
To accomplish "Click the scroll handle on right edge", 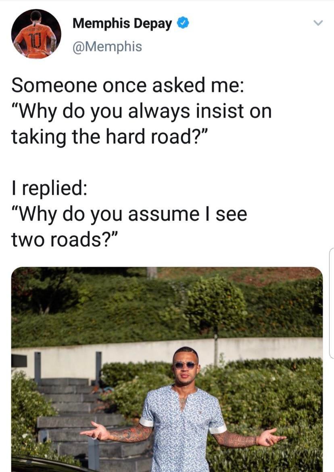I will pyautogui.click(x=332, y=303).
